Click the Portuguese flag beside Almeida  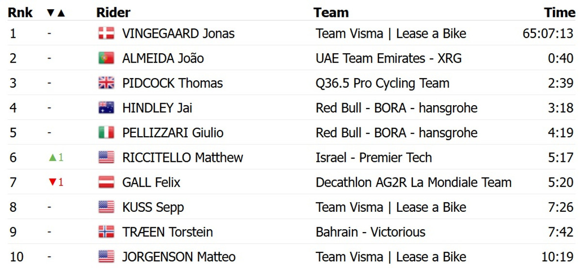106,58
